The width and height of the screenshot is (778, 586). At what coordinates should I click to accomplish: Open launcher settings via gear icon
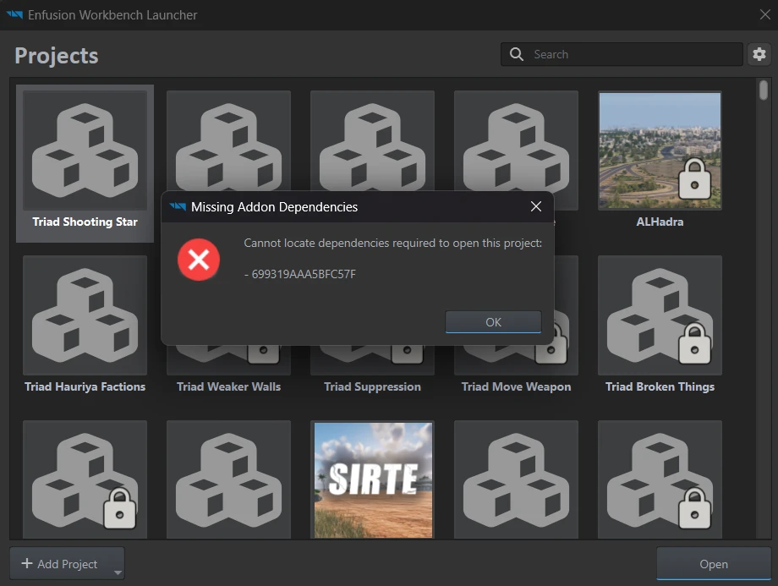point(759,54)
